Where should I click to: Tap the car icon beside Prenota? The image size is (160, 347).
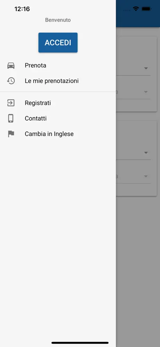click(11, 65)
